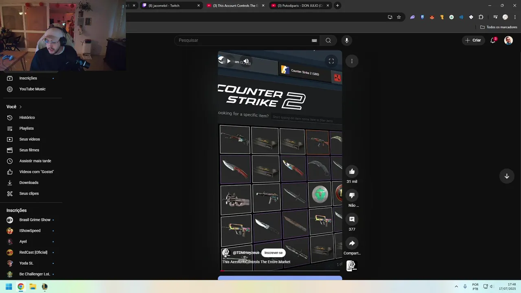Start voice search with microphone icon
521x293 pixels.
[347, 40]
